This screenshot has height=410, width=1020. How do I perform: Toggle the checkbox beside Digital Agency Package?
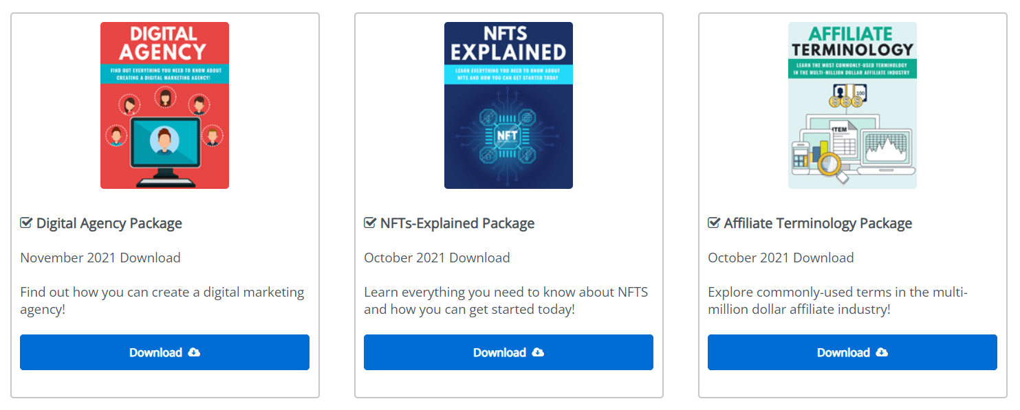click(x=26, y=223)
